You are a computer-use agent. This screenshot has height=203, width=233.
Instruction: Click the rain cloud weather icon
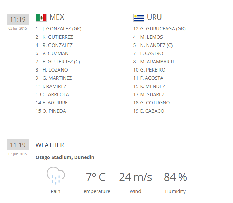(x=55, y=176)
